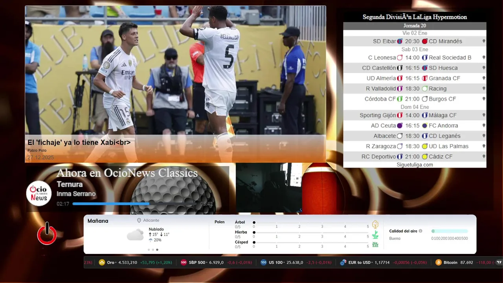Click the EUR to USD flag icon
The image size is (503, 283).
click(343, 263)
